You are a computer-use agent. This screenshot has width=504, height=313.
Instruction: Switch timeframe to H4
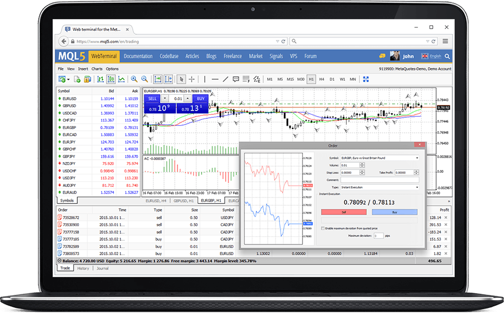click(322, 79)
